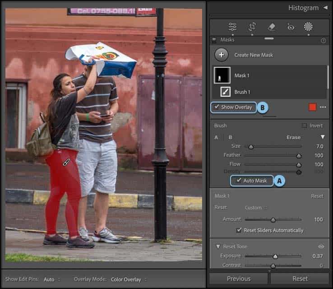Select the Red Eye correction tool

290,27
